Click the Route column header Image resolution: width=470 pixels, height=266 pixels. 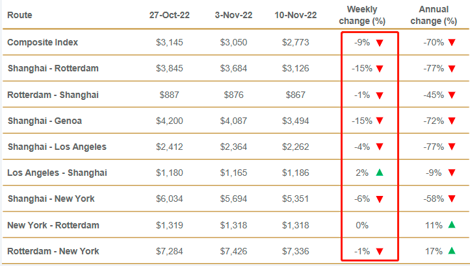20,15
